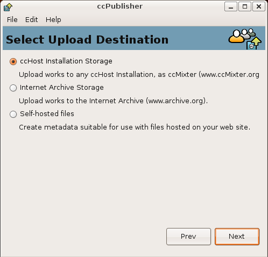Choose the Self-hosted files radio option
The image size is (268, 257).
13,114
